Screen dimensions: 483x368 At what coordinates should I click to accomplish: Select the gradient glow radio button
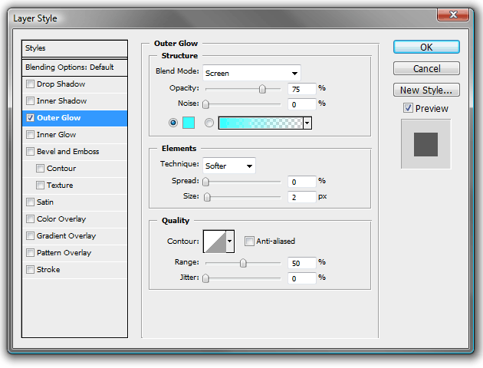click(x=209, y=123)
